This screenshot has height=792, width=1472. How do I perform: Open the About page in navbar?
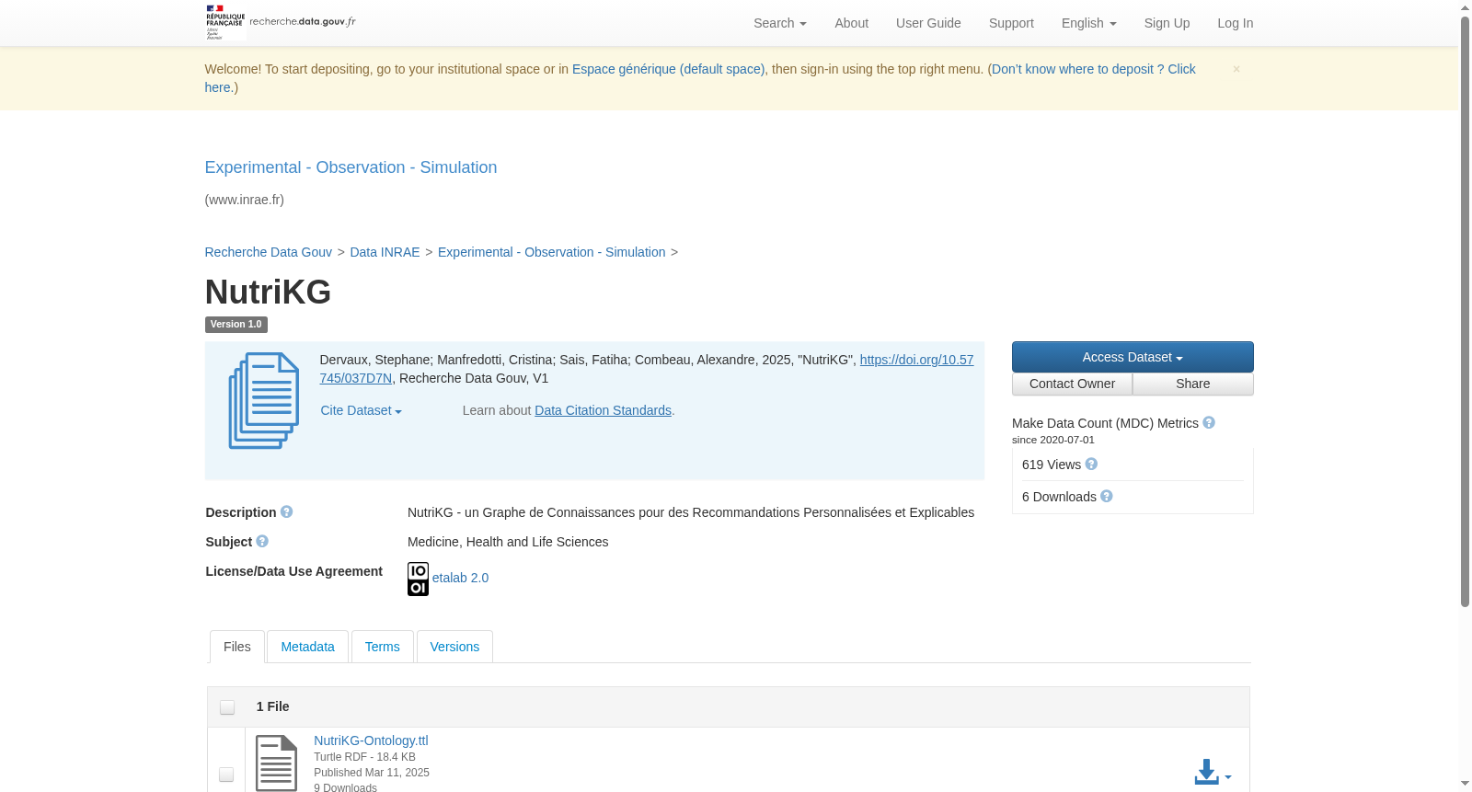coord(852,23)
